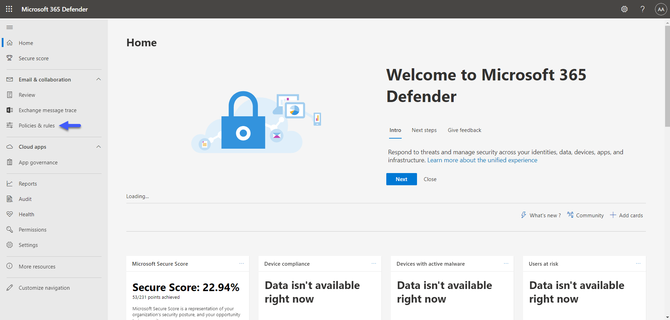The image size is (670, 320).
Task: Click the Add cards plus icon
Action: [613, 215]
